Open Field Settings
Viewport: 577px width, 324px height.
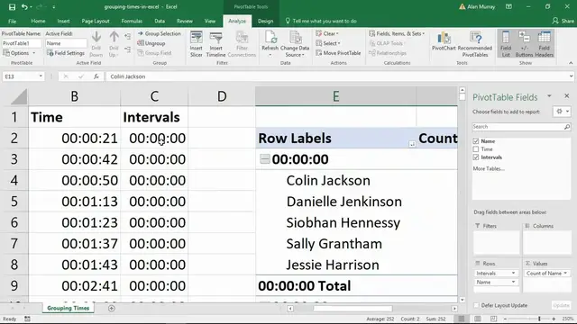point(66,53)
